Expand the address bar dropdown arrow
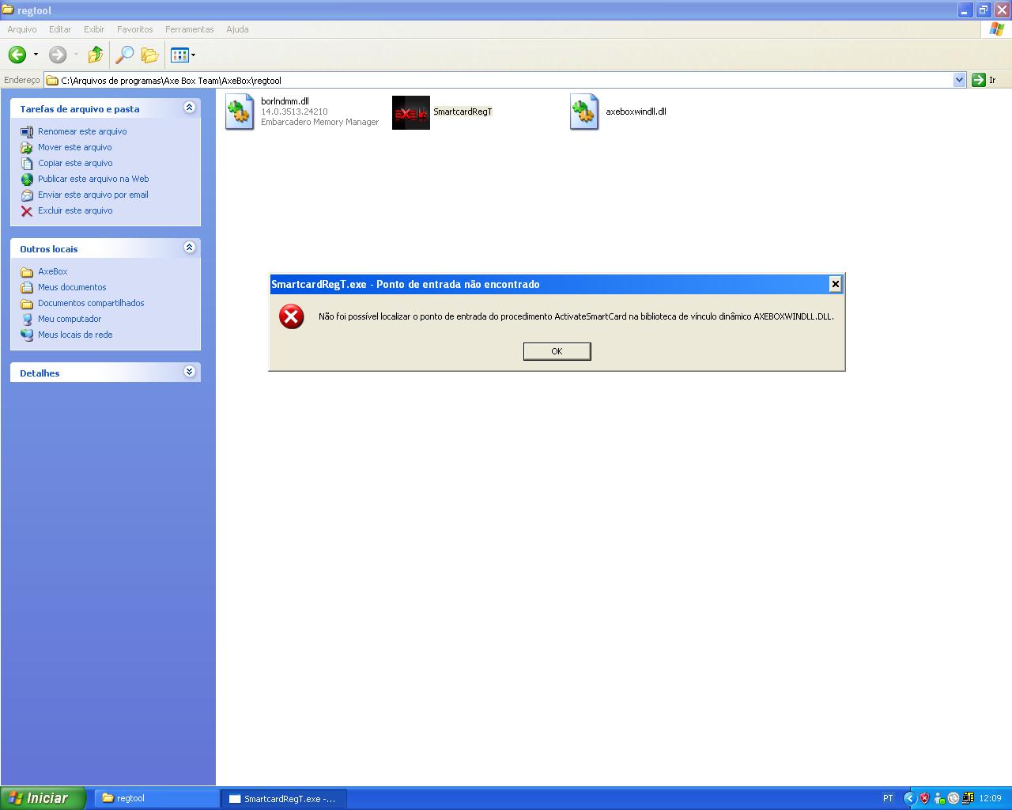The height and width of the screenshot is (810, 1012). point(959,80)
